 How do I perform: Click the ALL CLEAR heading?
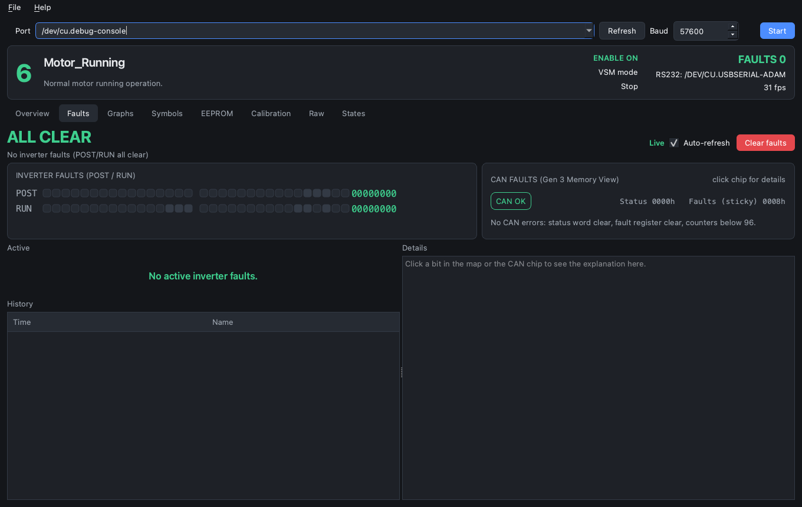point(49,137)
